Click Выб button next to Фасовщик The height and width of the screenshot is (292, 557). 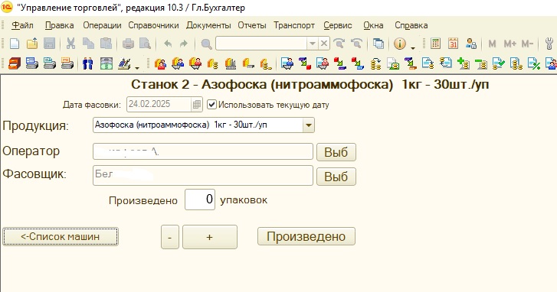coord(336,176)
